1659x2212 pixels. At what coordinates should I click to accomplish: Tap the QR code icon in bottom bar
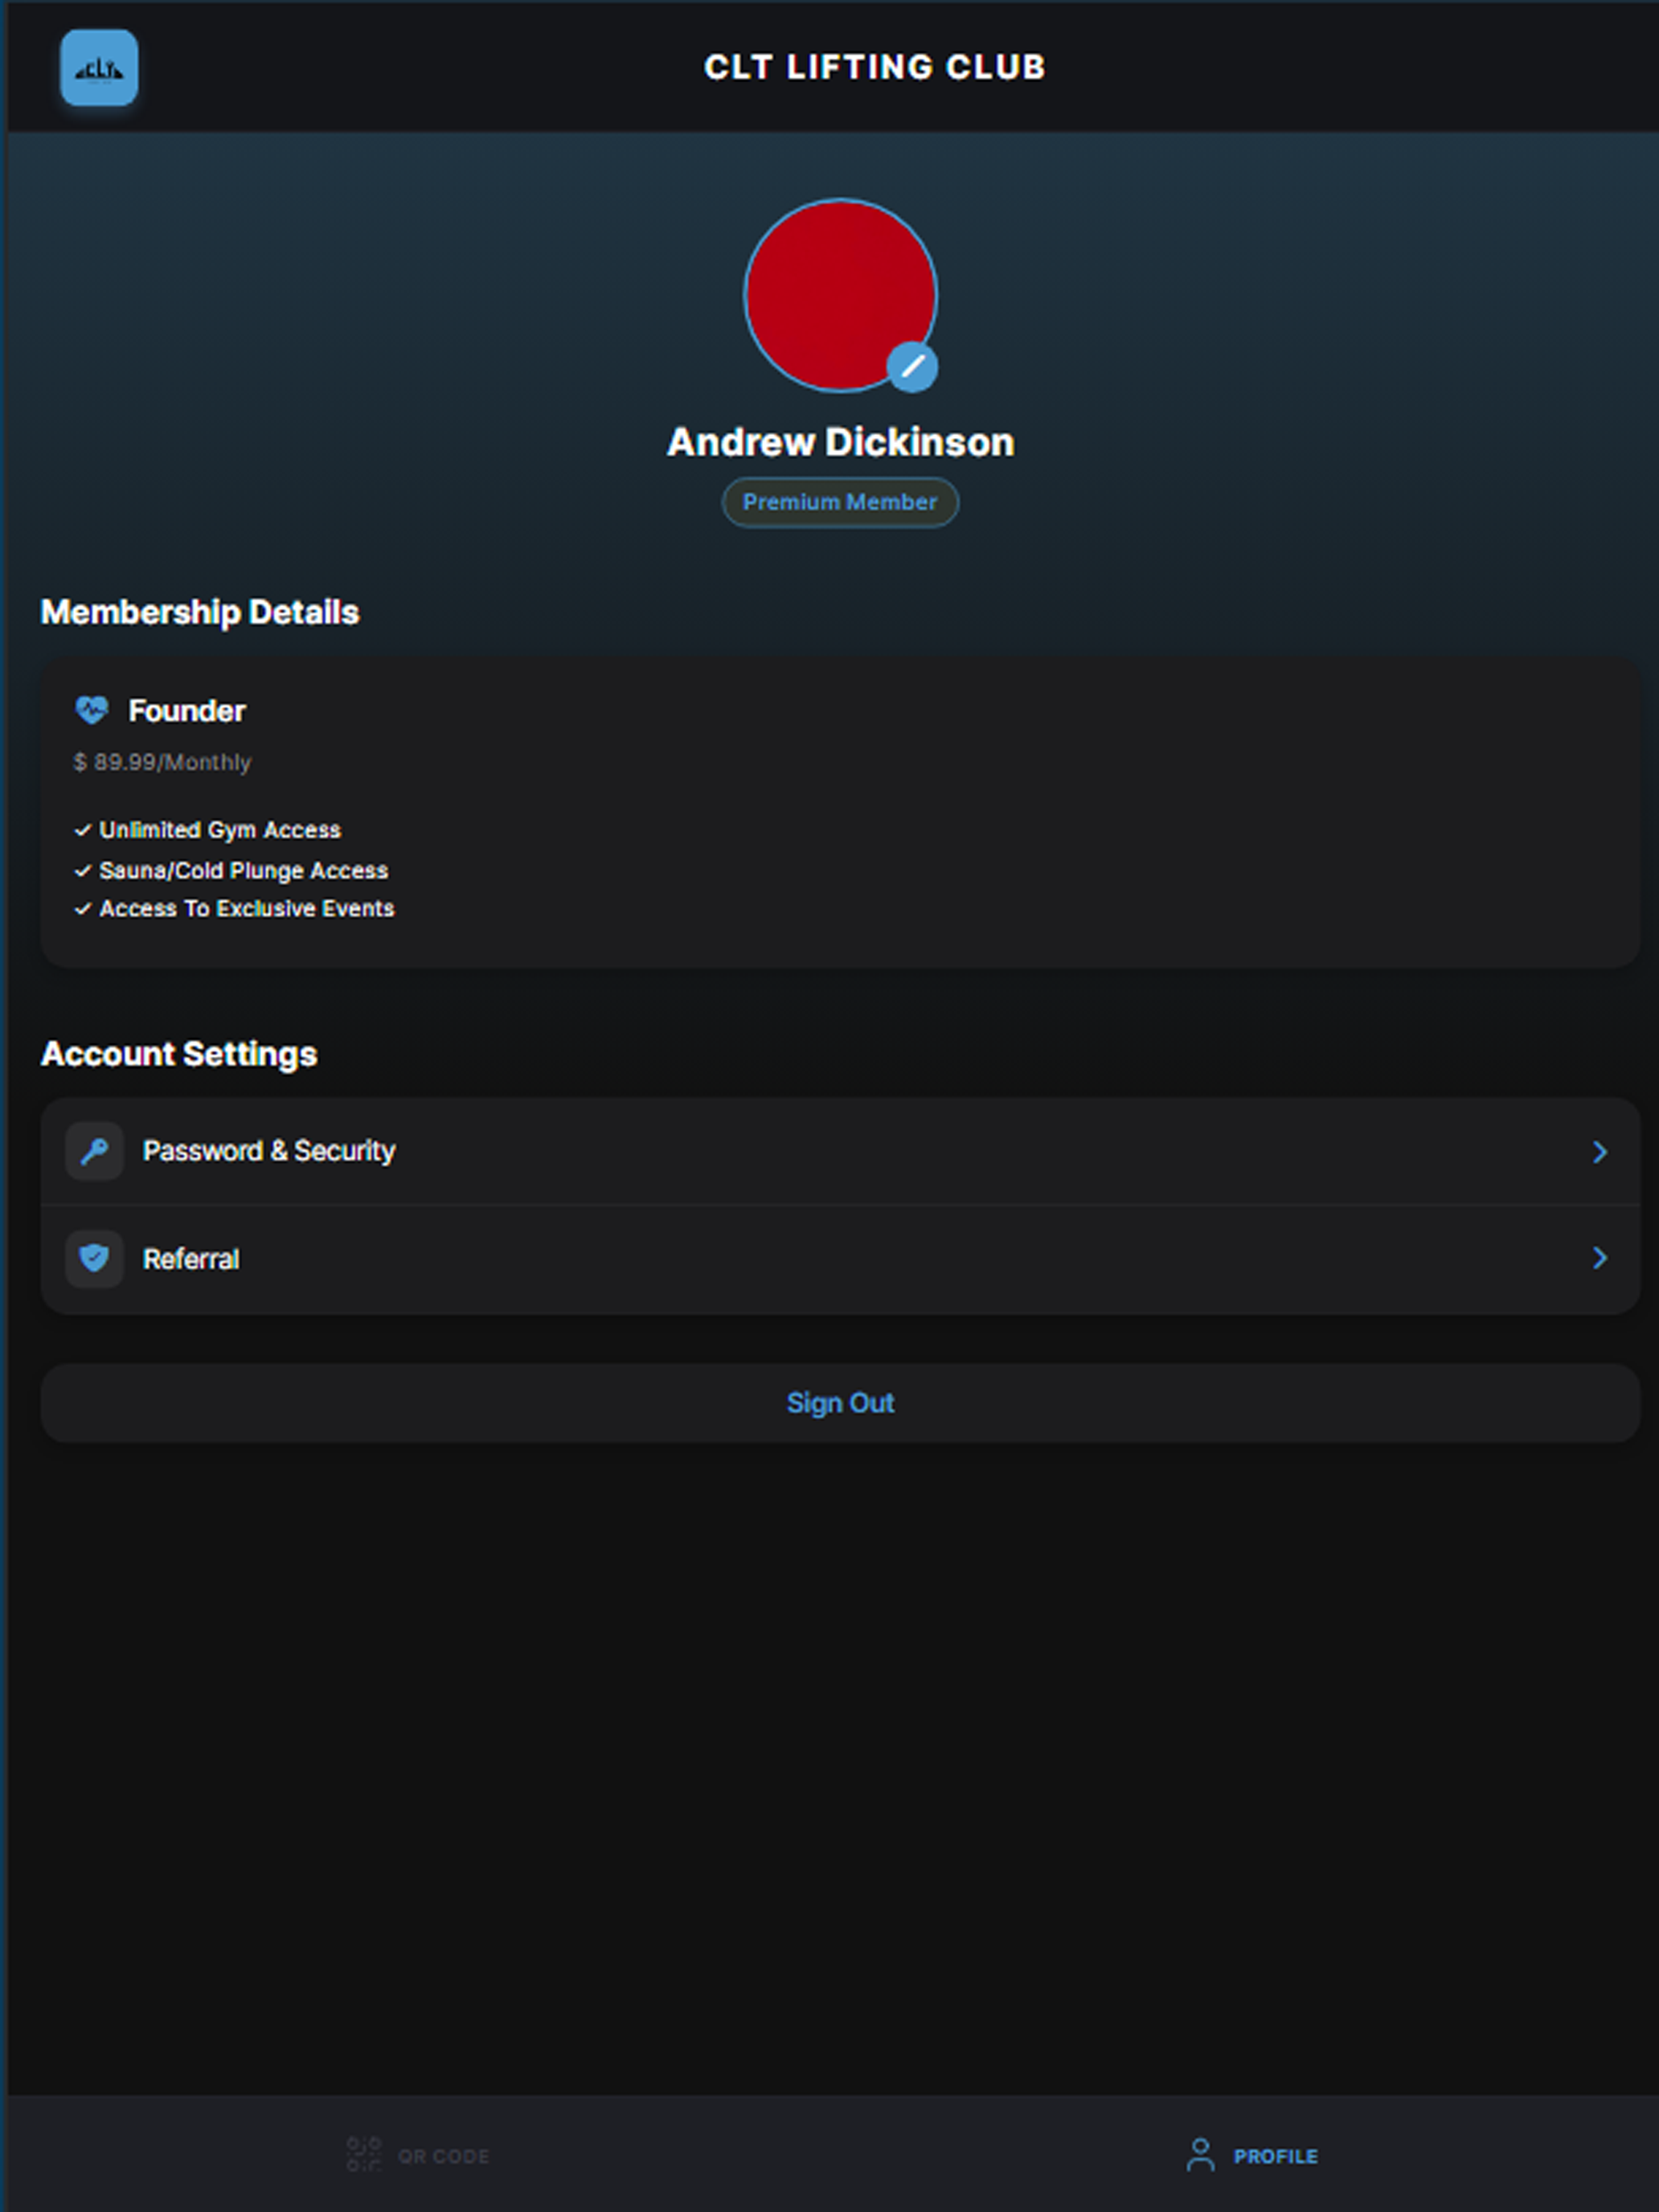click(364, 2155)
